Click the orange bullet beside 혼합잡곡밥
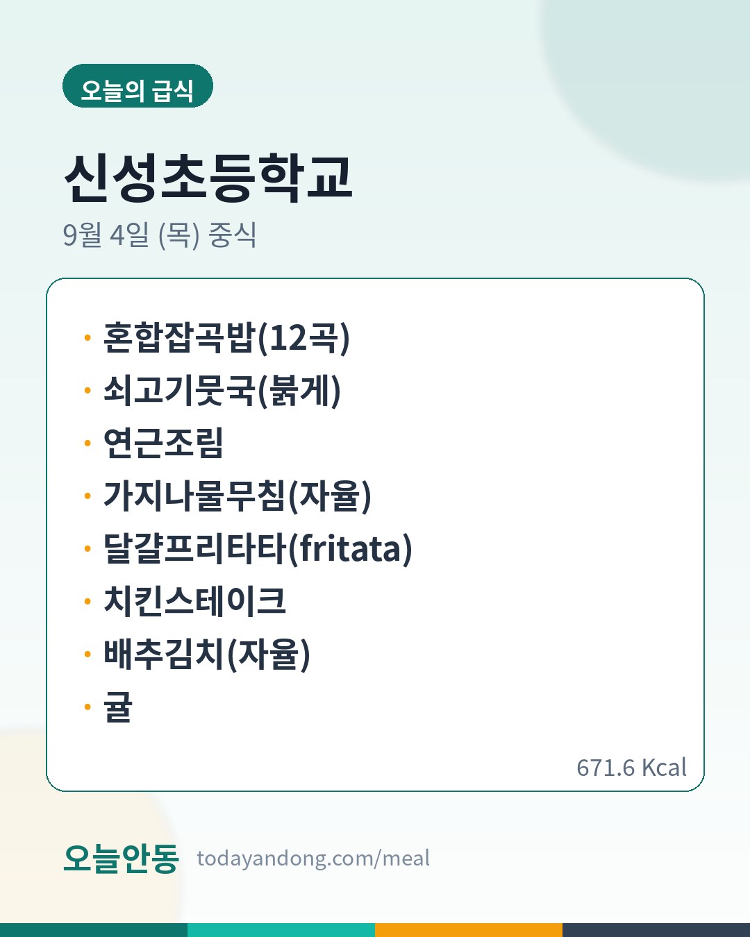Image resolution: width=750 pixels, height=937 pixels. pos(87,338)
